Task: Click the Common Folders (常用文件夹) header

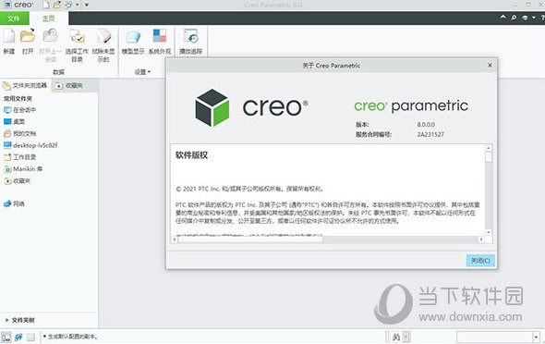Action: click(18, 98)
